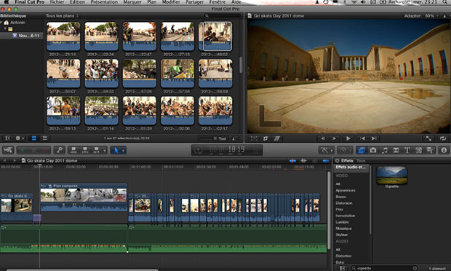Viewport: 451px width, 271px height.
Task: Toggle skimming in the timeline
Action: point(292,161)
